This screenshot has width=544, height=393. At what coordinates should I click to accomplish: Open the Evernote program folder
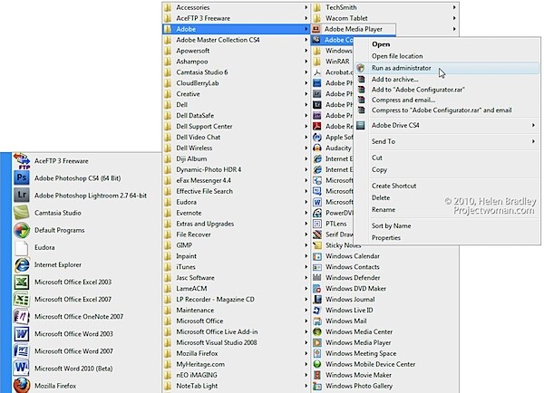236,213
